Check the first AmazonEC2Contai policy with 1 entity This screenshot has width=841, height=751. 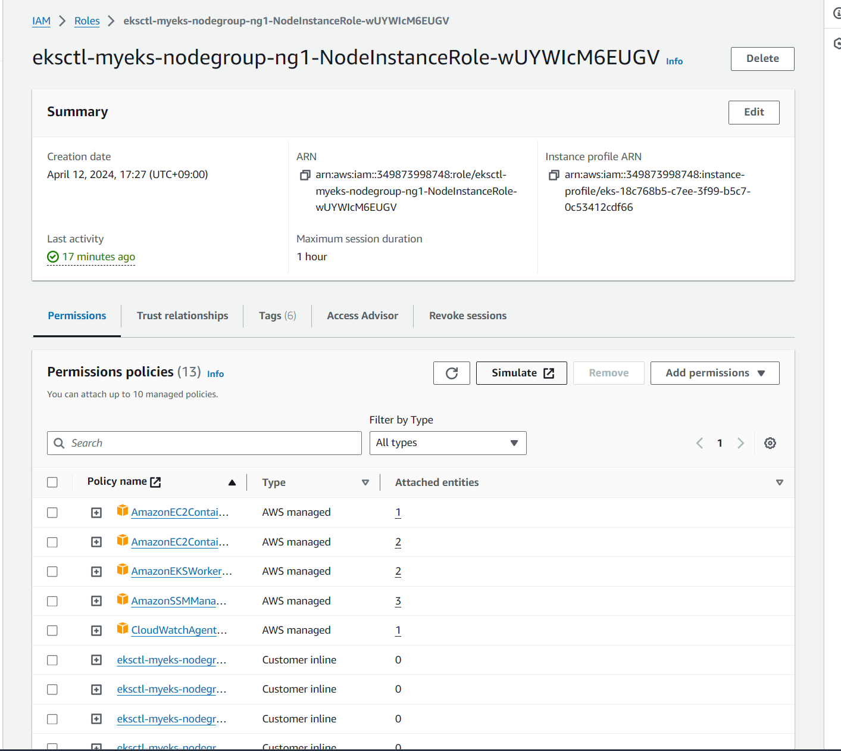click(52, 513)
